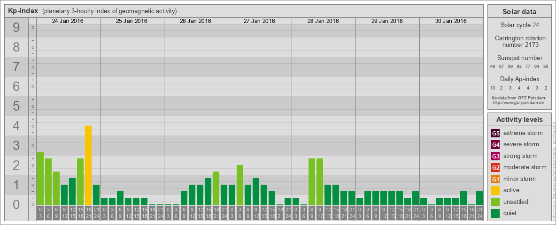Click the Carrington rotation number 2173 text
This screenshot has height=225, width=556.
pos(520,41)
